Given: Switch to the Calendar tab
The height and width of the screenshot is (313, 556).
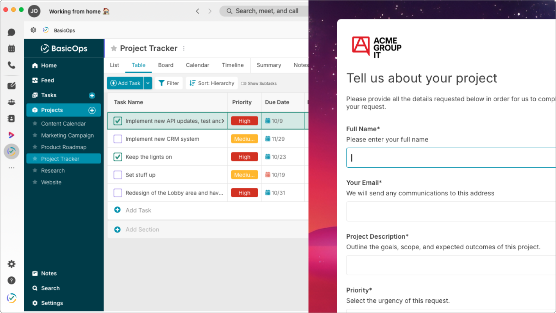Looking at the screenshot, I should [197, 65].
